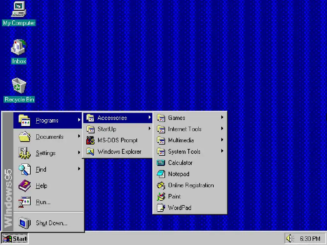327x245 pixels.
Task: Expand the StartUp submenu arrow
Action: click(149, 129)
